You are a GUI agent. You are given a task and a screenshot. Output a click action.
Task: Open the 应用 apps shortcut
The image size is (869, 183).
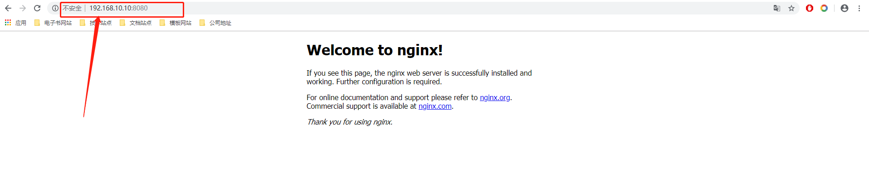pos(15,23)
